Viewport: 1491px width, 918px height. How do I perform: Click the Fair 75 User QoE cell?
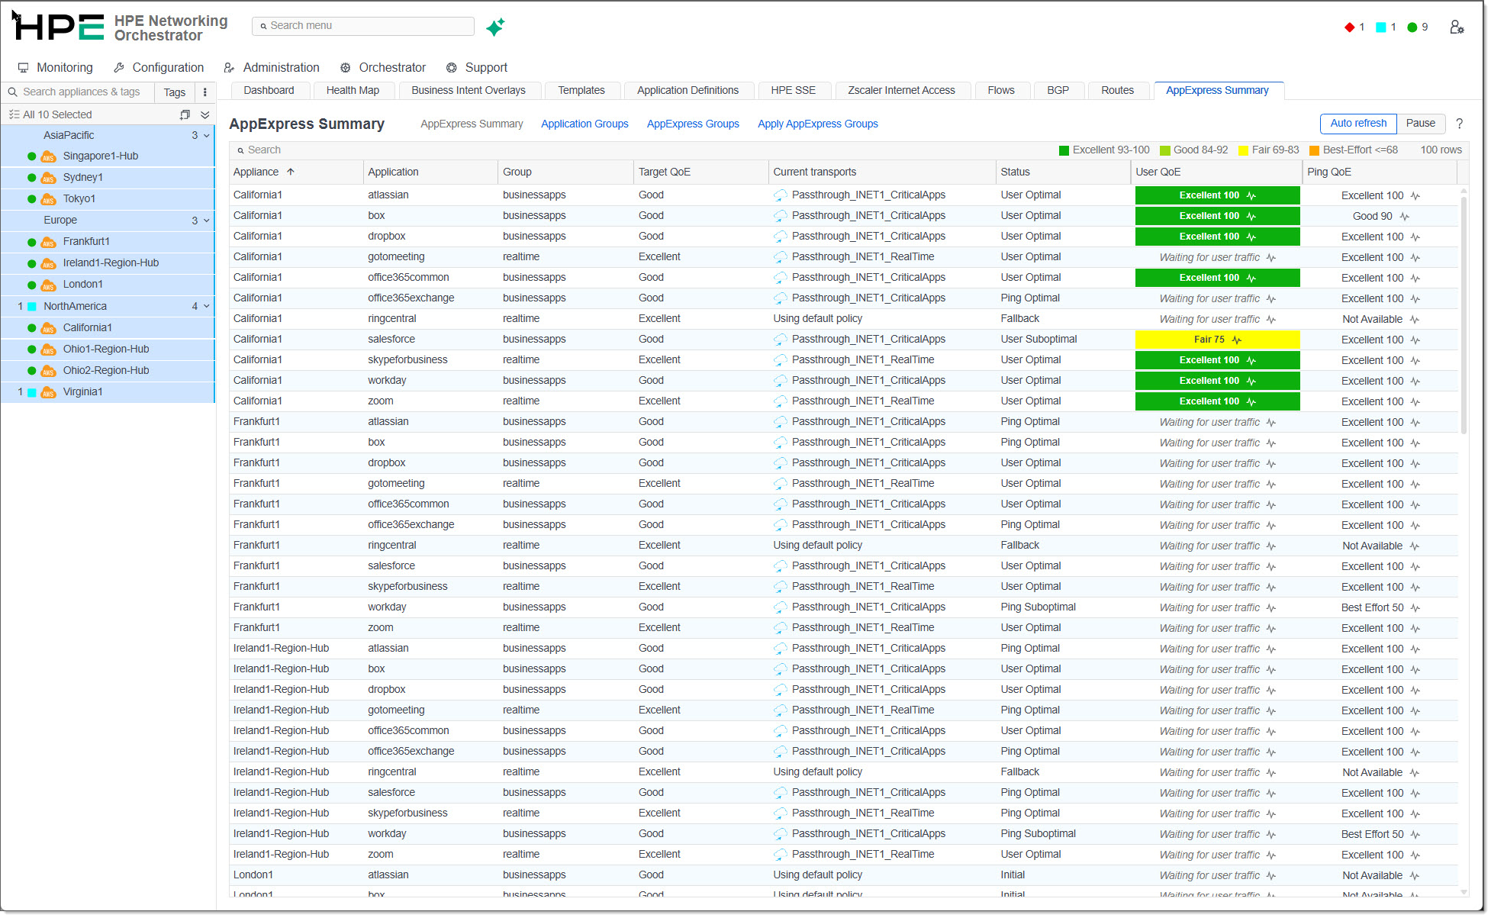[1217, 340]
